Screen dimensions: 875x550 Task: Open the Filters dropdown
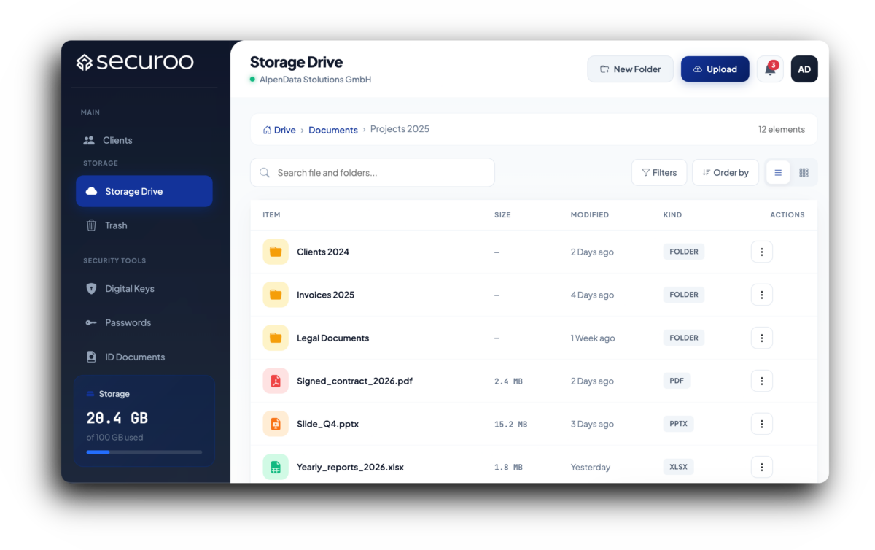(x=659, y=173)
